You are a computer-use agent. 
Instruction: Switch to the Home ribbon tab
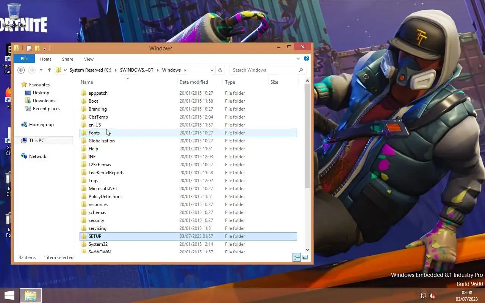46,59
